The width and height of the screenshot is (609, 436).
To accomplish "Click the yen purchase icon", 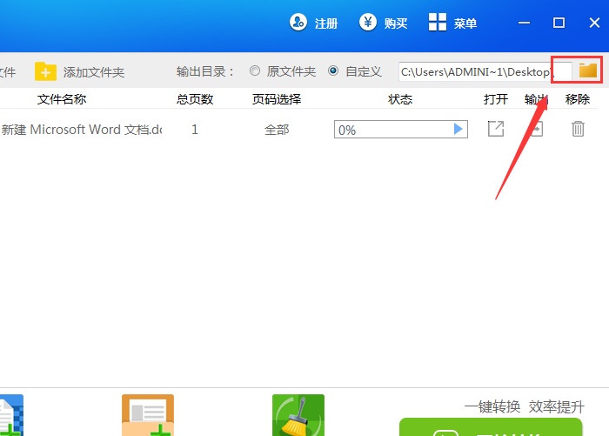I will (369, 23).
